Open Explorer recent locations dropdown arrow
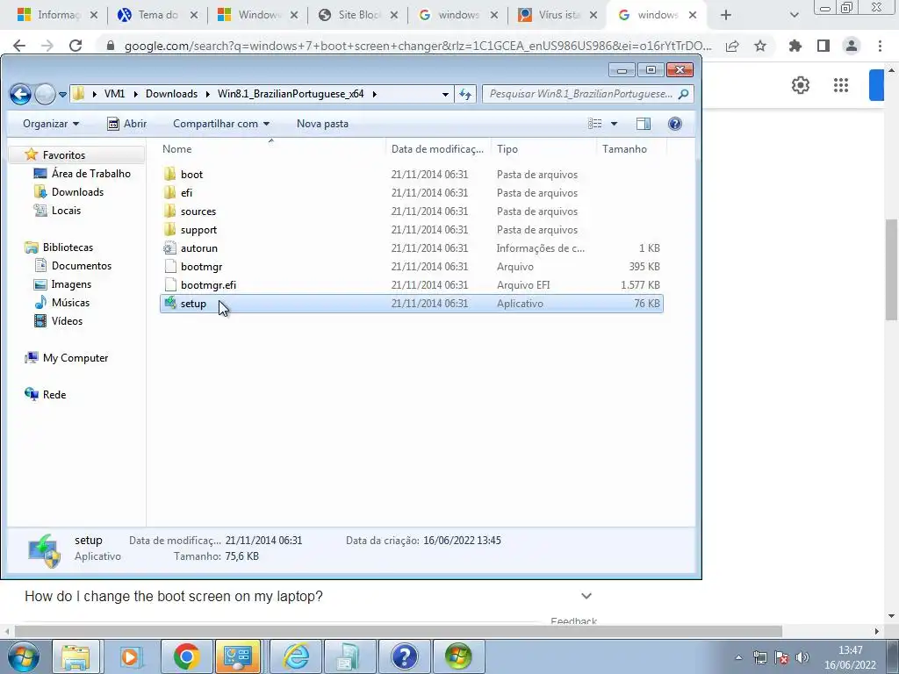Image resolution: width=899 pixels, height=674 pixels. point(62,95)
